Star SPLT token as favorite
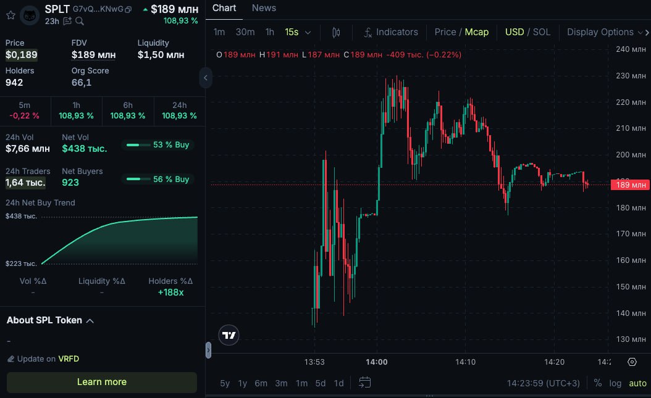 point(10,15)
